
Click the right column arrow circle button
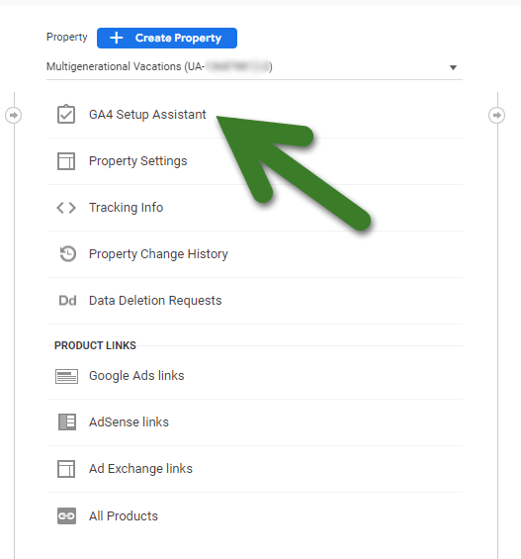coord(497,115)
